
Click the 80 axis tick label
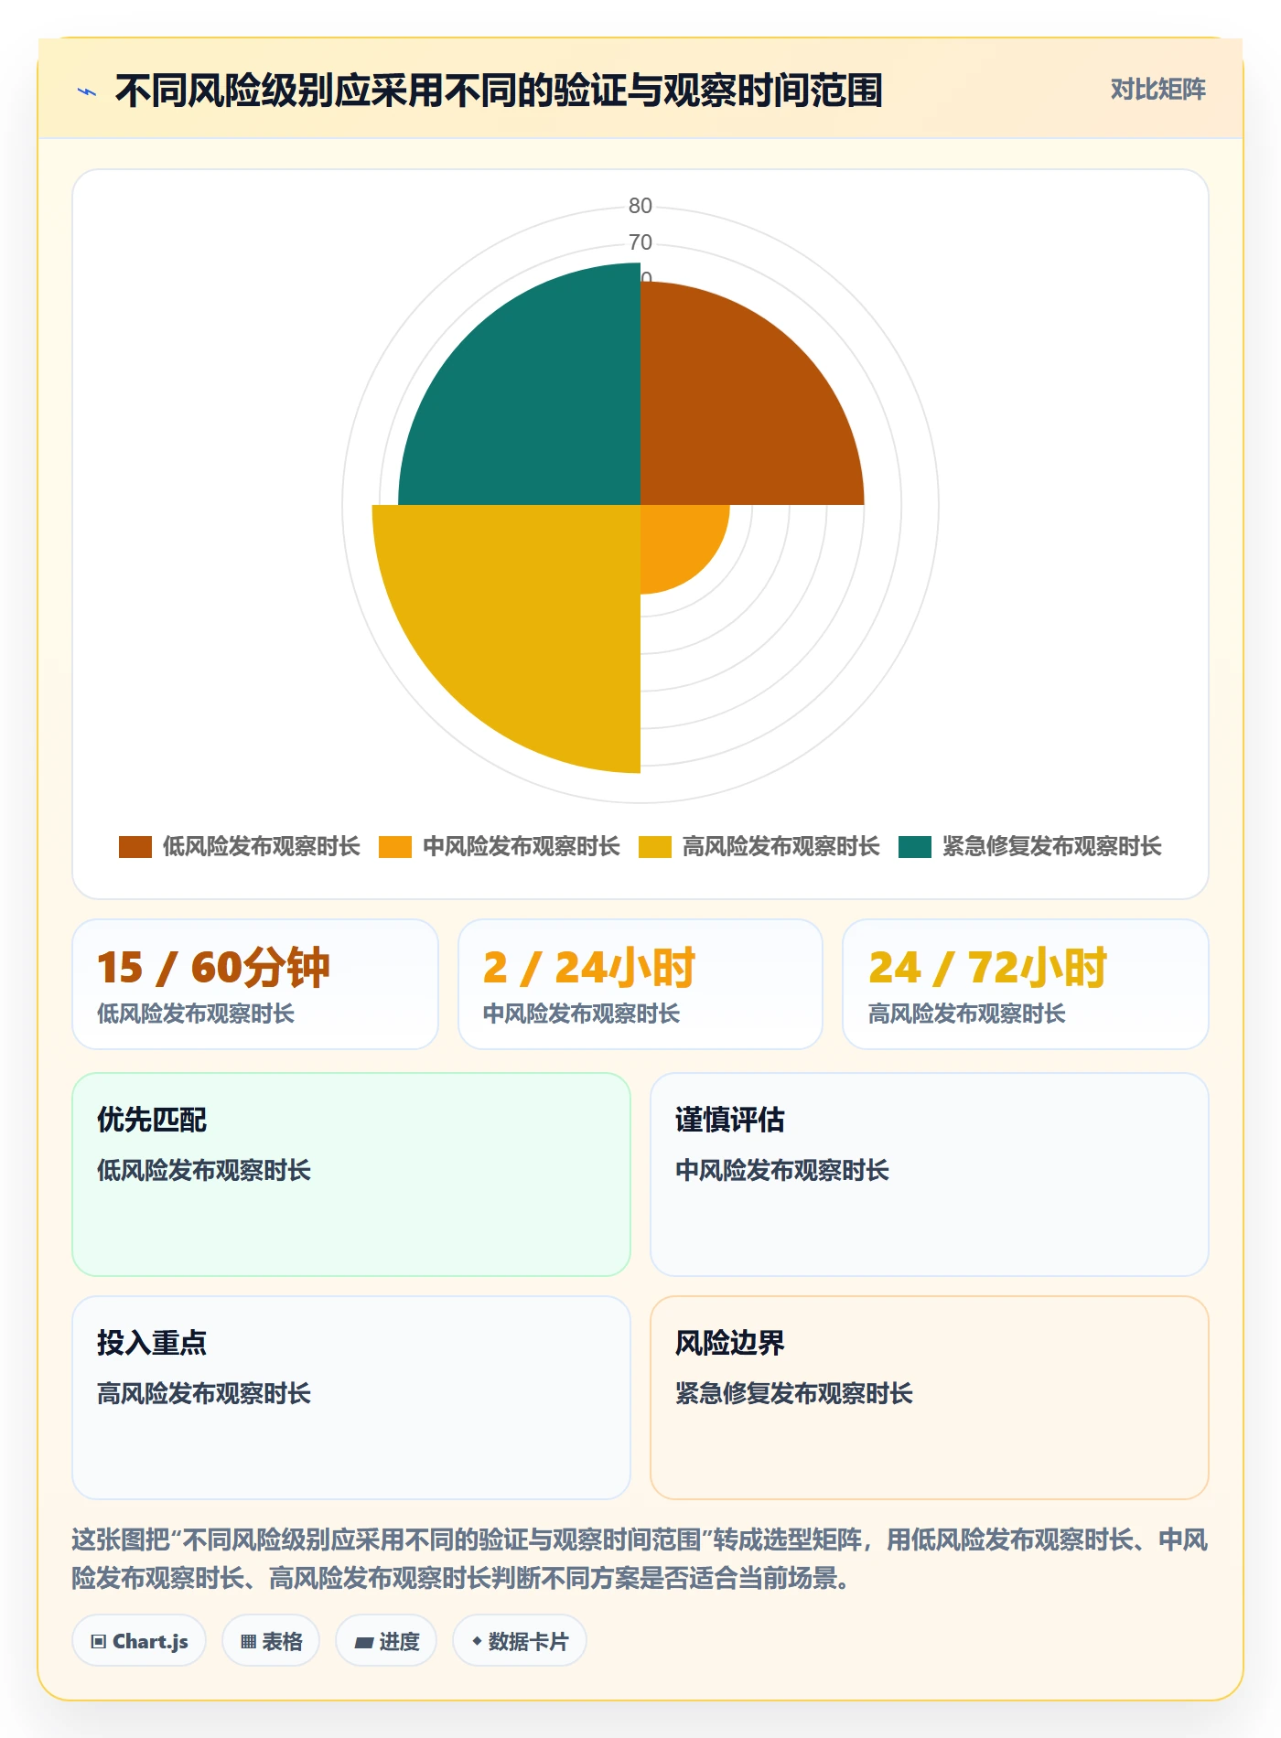(640, 206)
